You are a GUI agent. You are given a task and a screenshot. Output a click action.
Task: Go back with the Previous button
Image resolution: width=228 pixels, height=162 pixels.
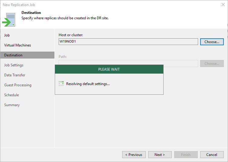coord(134,154)
